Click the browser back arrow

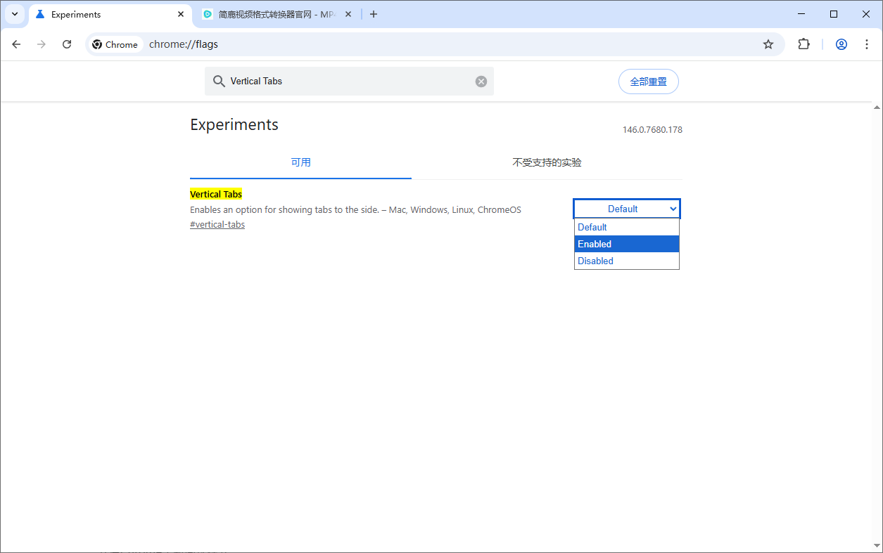(x=17, y=44)
